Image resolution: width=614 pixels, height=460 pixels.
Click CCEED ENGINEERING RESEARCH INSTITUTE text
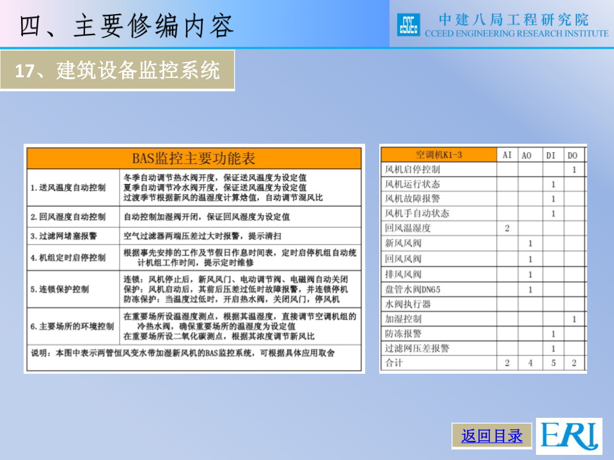pos(517,34)
